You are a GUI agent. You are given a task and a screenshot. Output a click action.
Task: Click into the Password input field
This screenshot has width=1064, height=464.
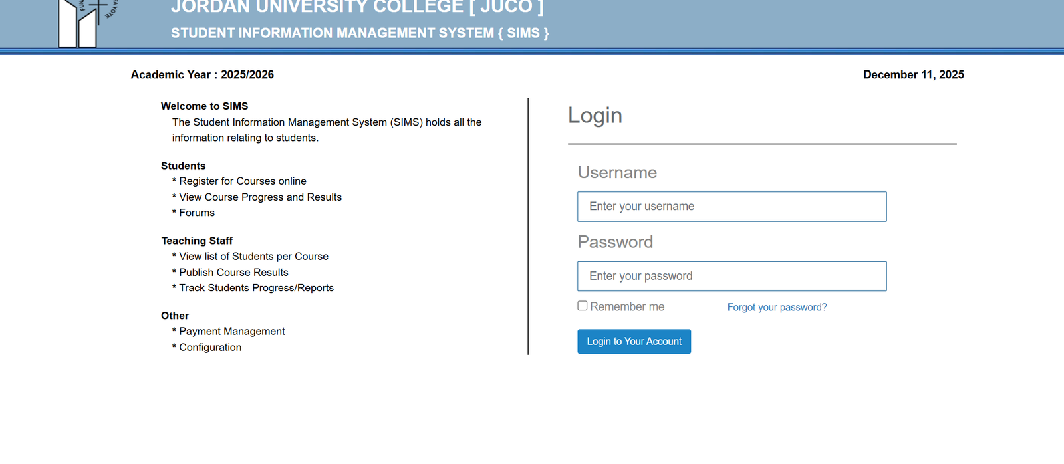point(731,276)
